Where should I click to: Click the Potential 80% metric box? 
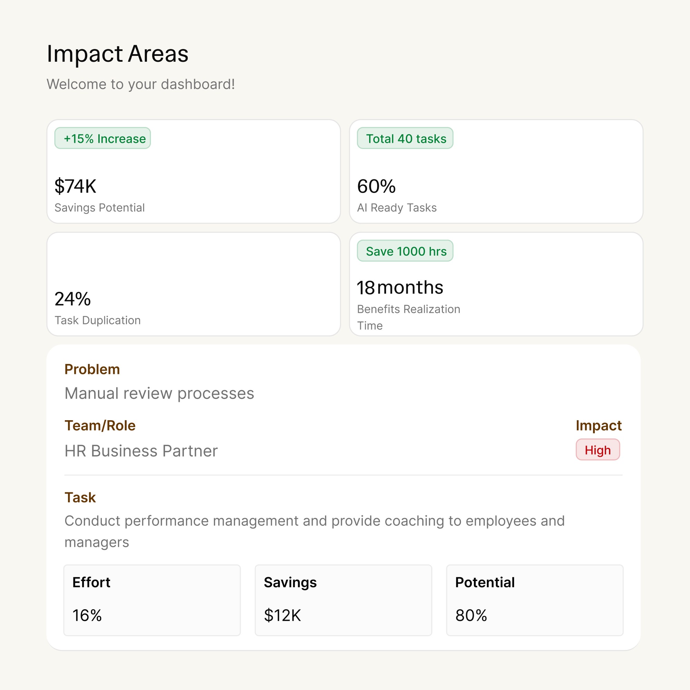tap(535, 600)
